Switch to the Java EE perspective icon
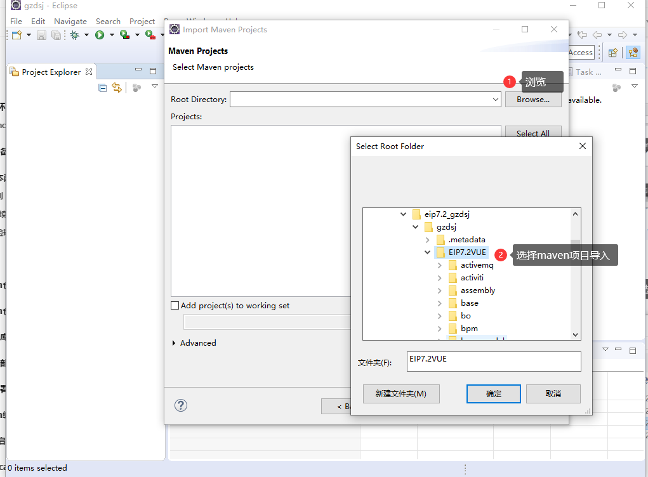The width and height of the screenshot is (648, 477). [x=633, y=53]
